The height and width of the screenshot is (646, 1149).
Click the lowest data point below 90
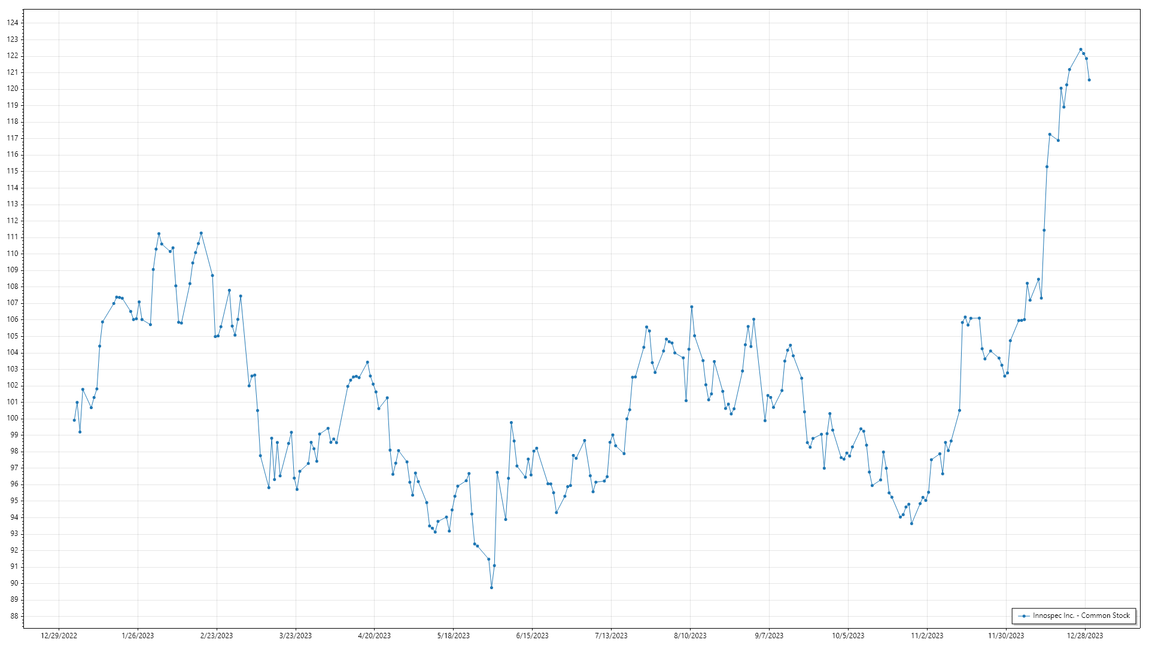click(x=491, y=587)
